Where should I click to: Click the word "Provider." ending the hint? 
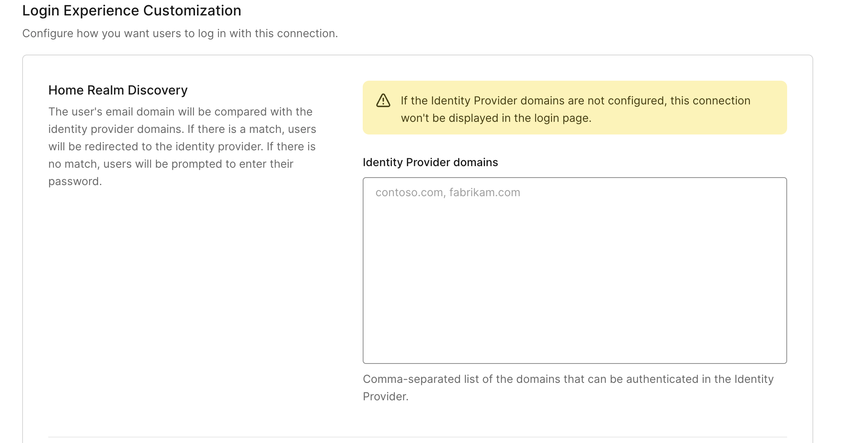click(385, 396)
